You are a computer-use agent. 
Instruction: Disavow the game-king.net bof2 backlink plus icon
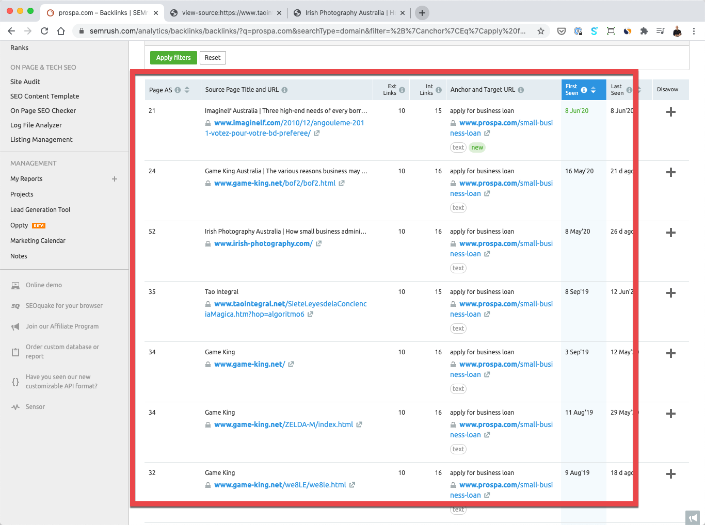click(671, 172)
